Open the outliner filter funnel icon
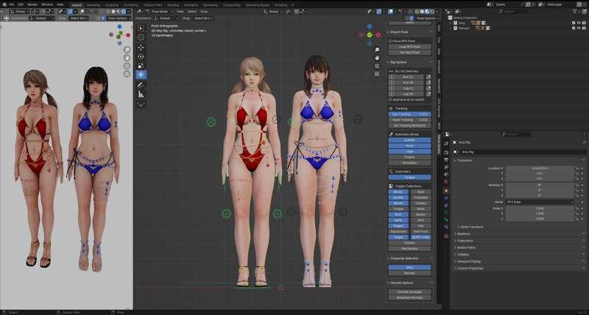The image size is (589, 315). point(575,12)
